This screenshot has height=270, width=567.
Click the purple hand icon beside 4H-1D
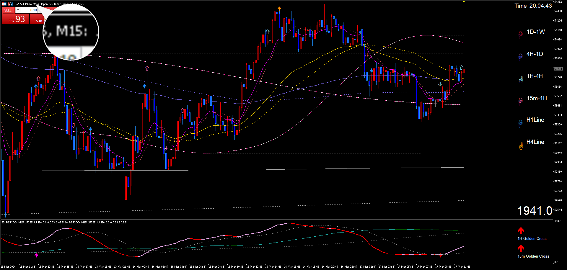(x=520, y=57)
